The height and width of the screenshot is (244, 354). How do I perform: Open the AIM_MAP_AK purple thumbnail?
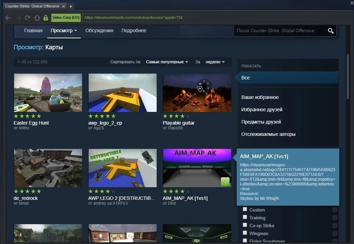(197, 168)
